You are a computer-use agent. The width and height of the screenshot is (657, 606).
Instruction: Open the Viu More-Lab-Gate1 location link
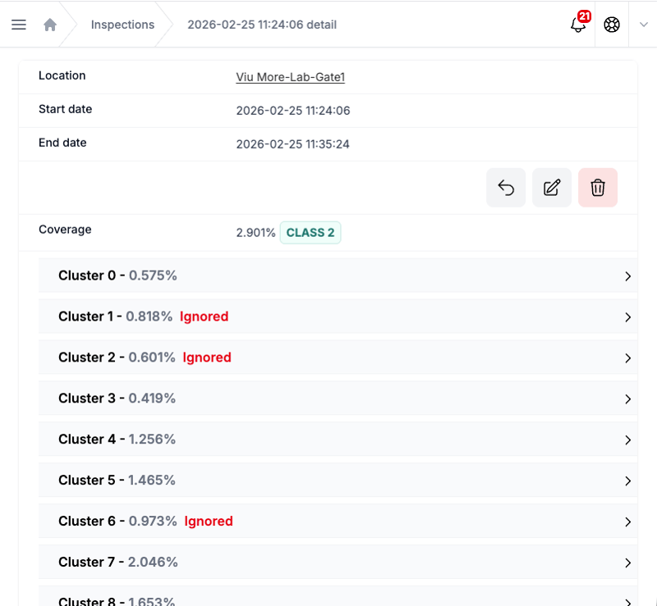tap(290, 76)
